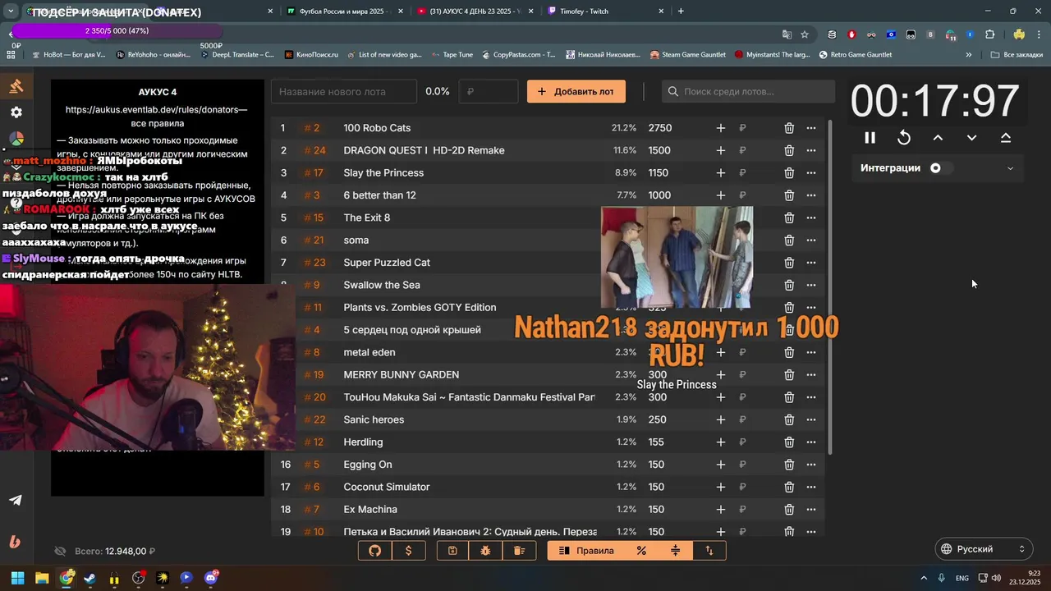This screenshot has width=1051, height=591.
Task: Toggle the percent display button
Action: pyautogui.click(x=641, y=551)
